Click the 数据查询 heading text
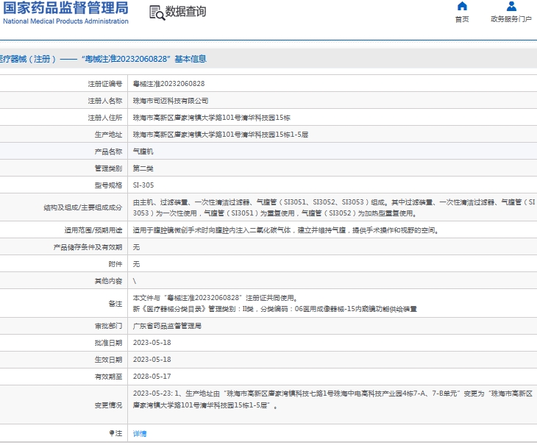 [x=185, y=11]
